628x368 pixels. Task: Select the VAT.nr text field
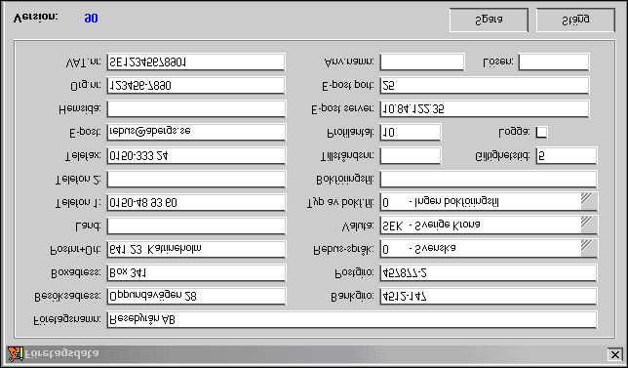196,62
